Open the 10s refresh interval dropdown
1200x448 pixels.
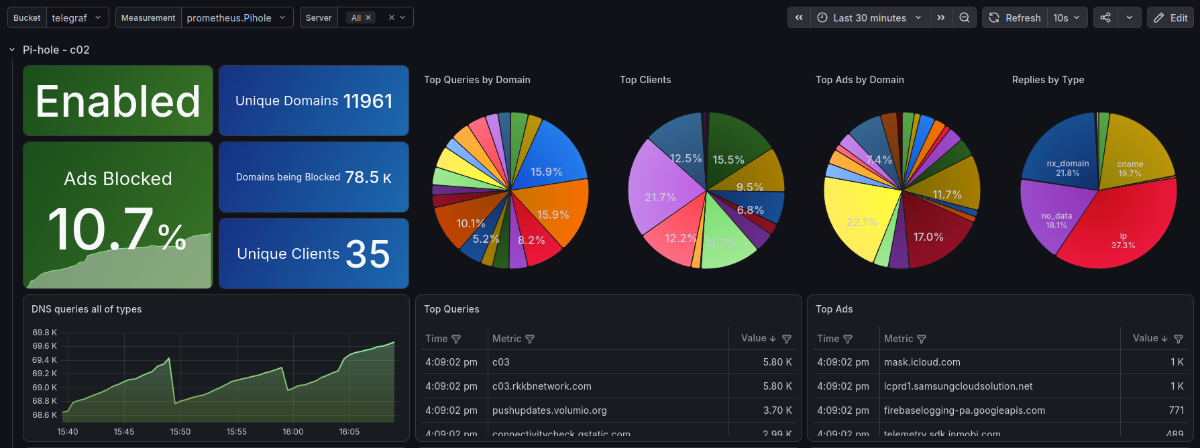[1067, 18]
